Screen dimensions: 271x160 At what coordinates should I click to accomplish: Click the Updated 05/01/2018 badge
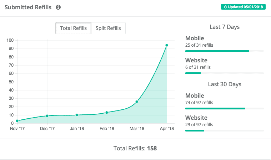coord(243,7)
